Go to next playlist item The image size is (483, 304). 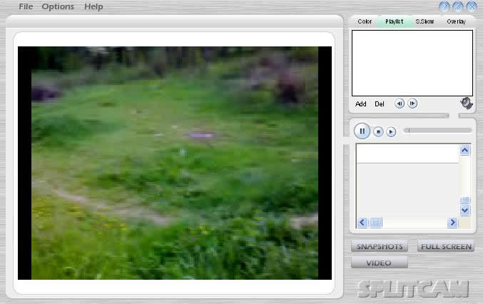(412, 103)
